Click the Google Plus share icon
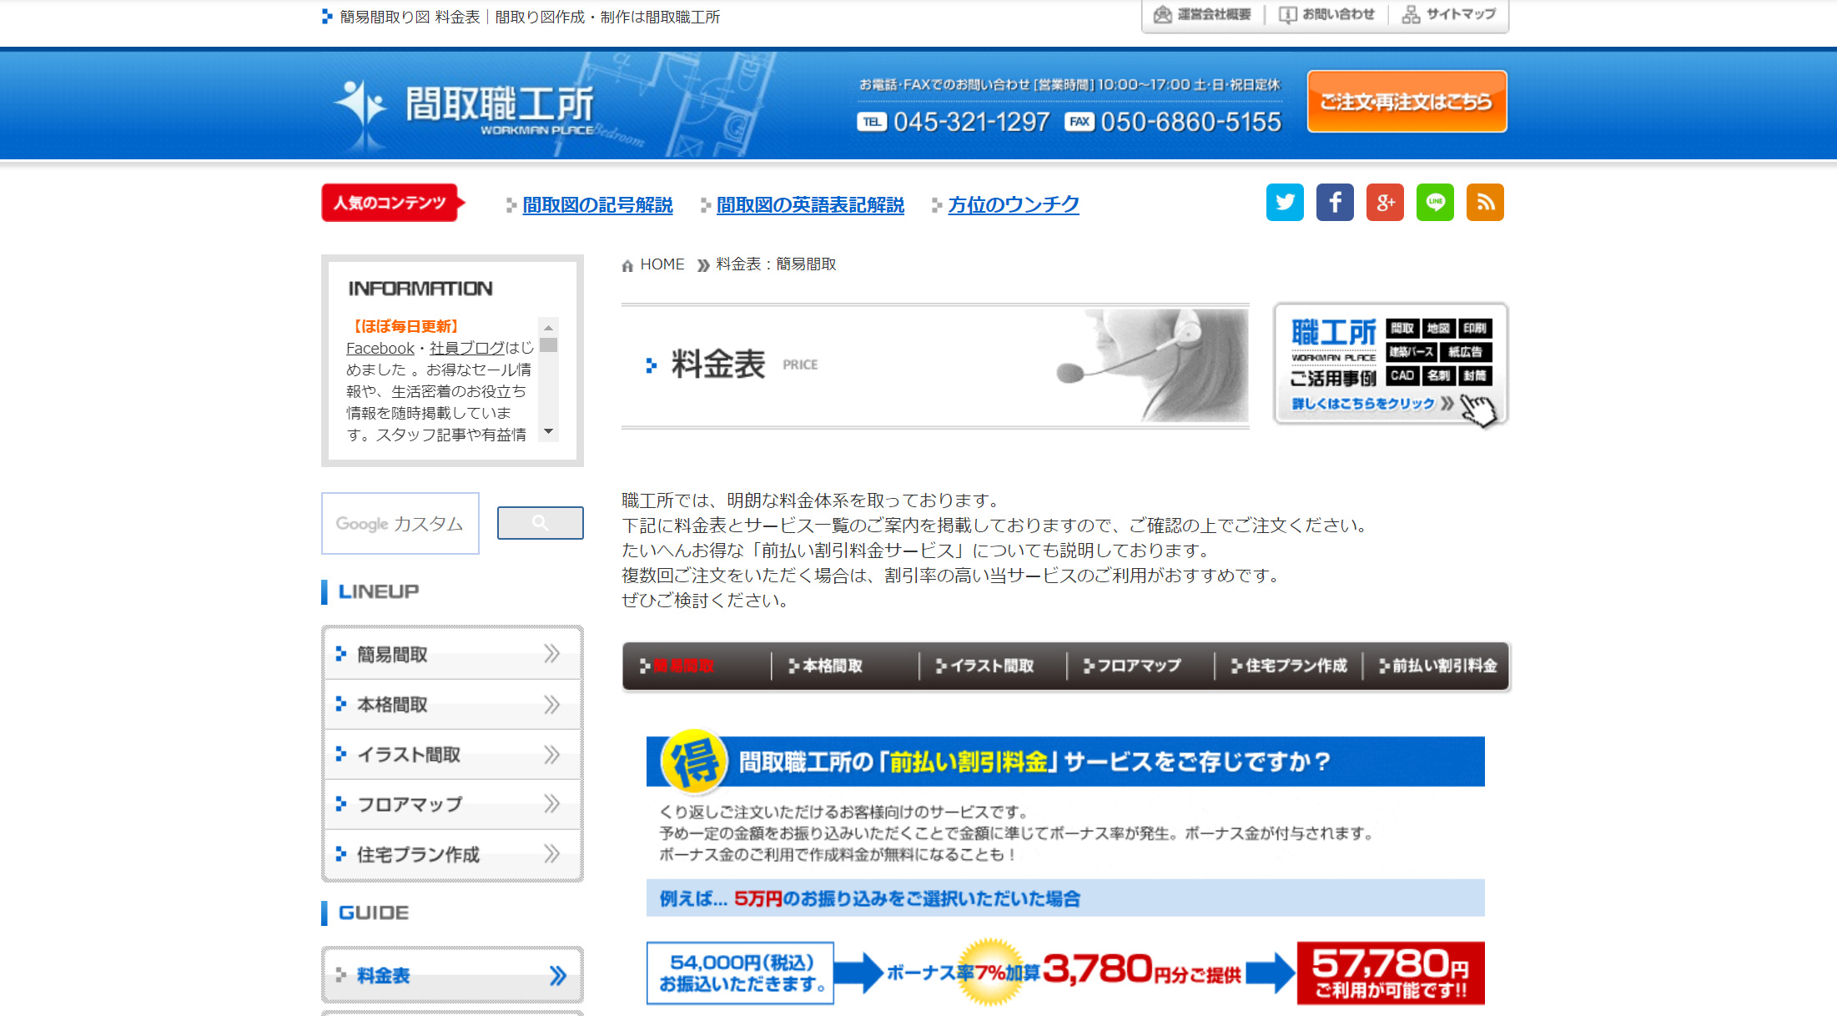 click(1385, 203)
